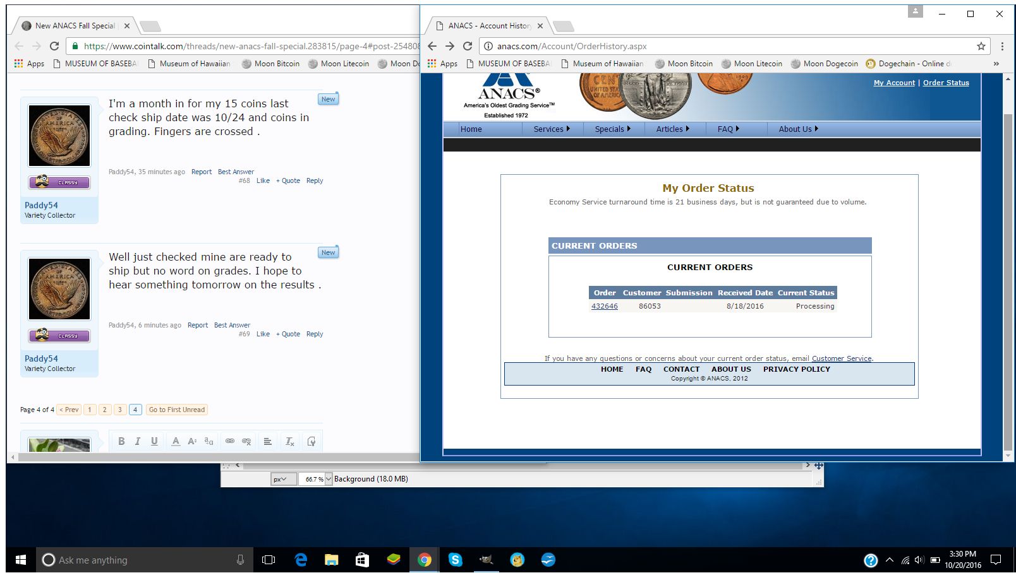Screen dimensions: 1016x573
Task: Bookmark the ANACS page with star icon
Action: tap(981, 46)
